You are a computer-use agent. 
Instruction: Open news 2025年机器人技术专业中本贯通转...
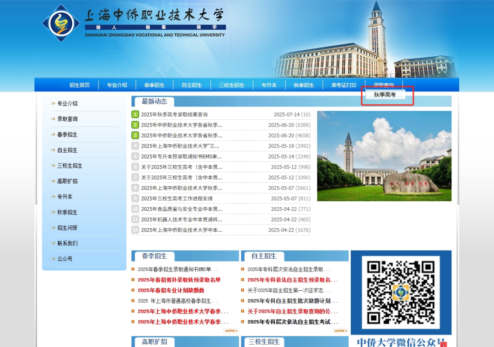coord(182,219)
